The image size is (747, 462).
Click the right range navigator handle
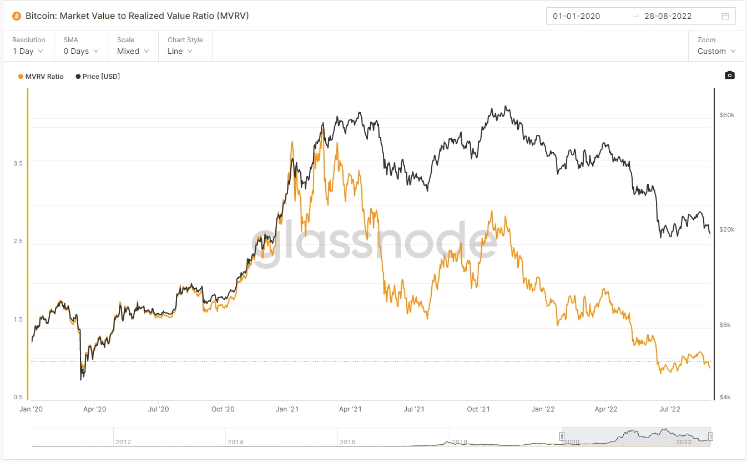710,436
